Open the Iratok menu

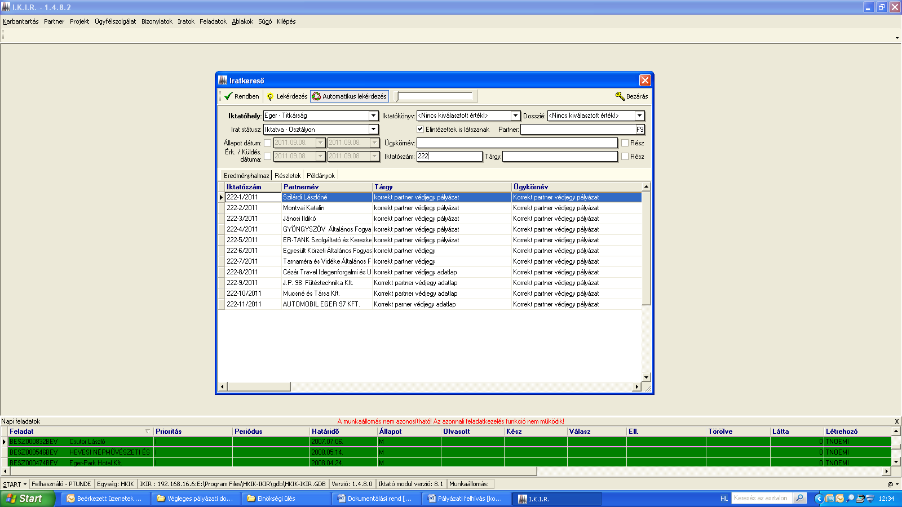pyautogui.click(x=186, y=21)
